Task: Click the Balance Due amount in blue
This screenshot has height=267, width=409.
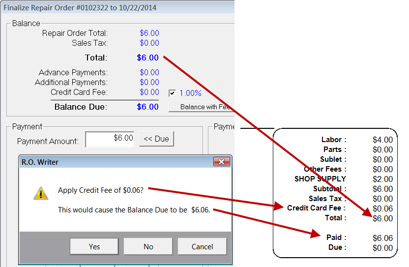Action: pos(147,107)
